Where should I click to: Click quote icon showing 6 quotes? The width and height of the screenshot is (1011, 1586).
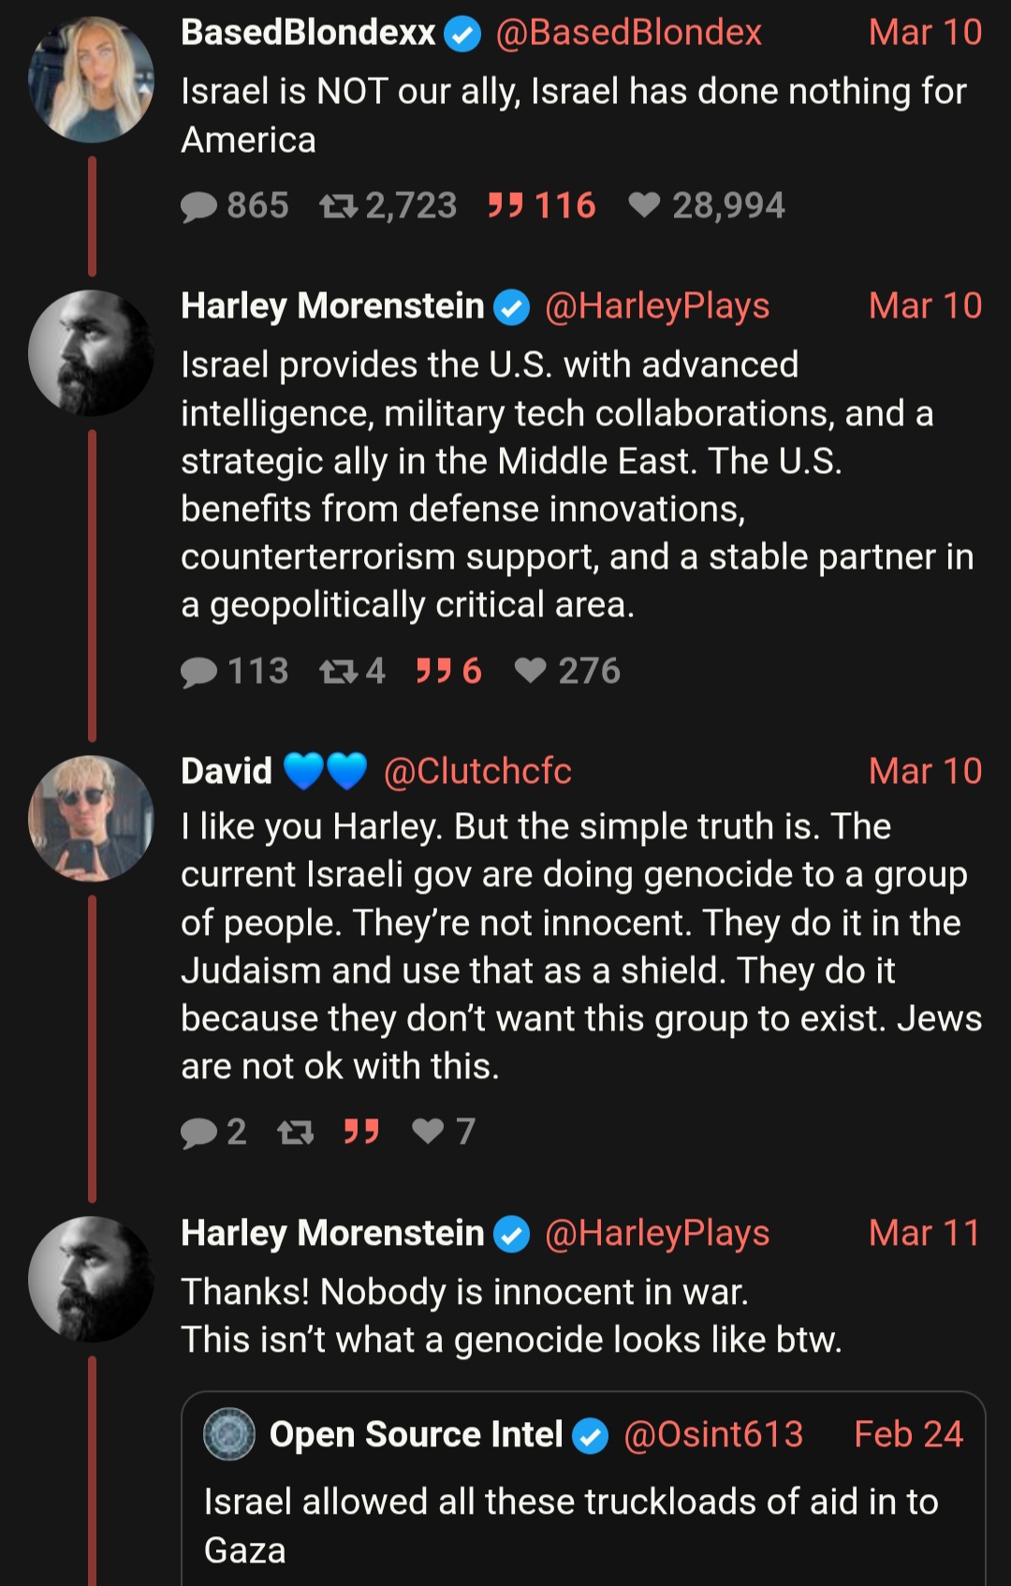(x=434, y=671)
